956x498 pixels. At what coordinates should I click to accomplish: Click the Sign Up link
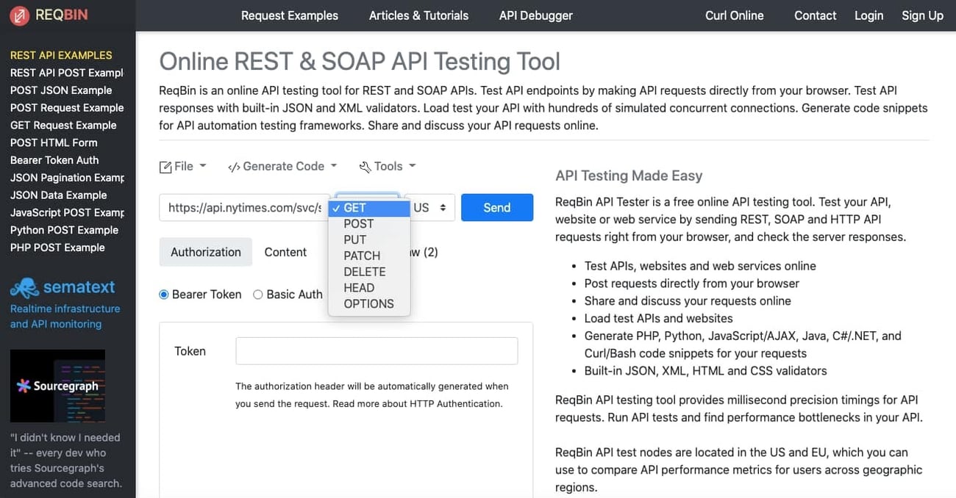pos(922,15)
